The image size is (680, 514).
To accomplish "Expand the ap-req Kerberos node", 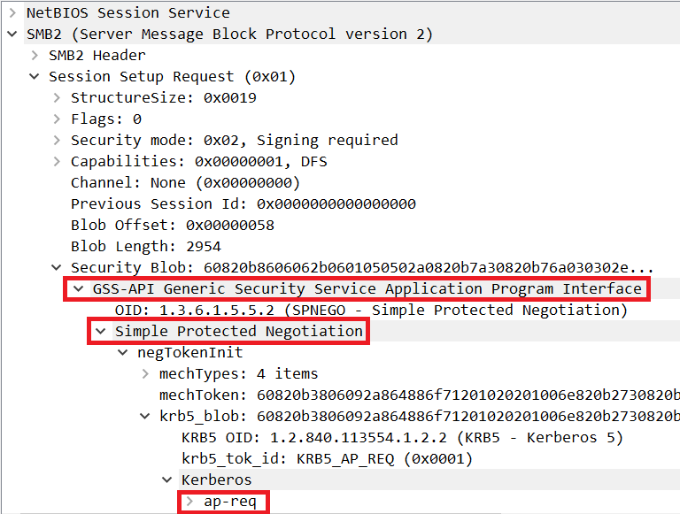I will tap(189, 502).
